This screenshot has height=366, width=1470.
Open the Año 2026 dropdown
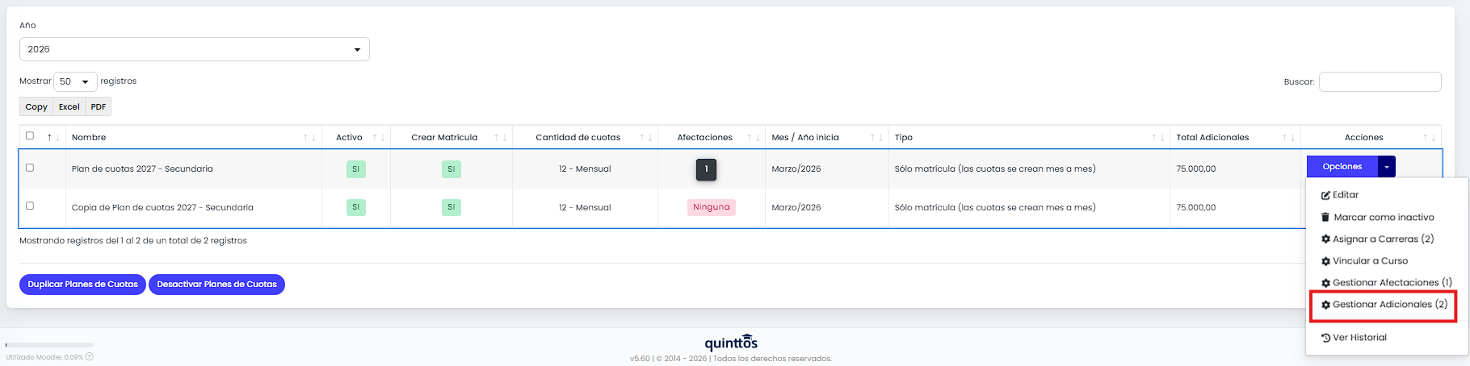point(194,49)
